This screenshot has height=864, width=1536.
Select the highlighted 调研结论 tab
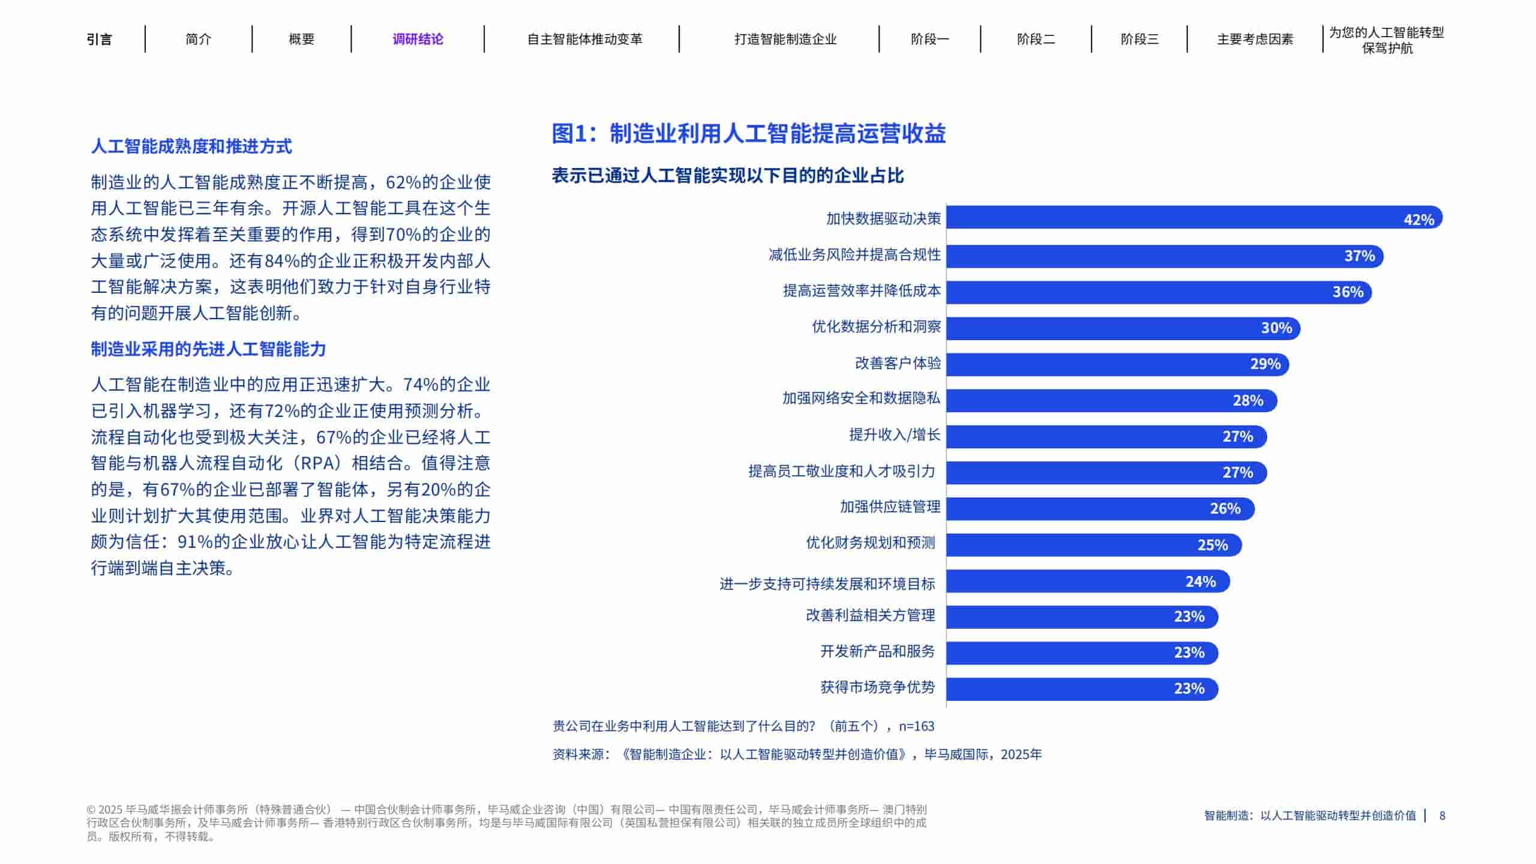click(418, 40)
